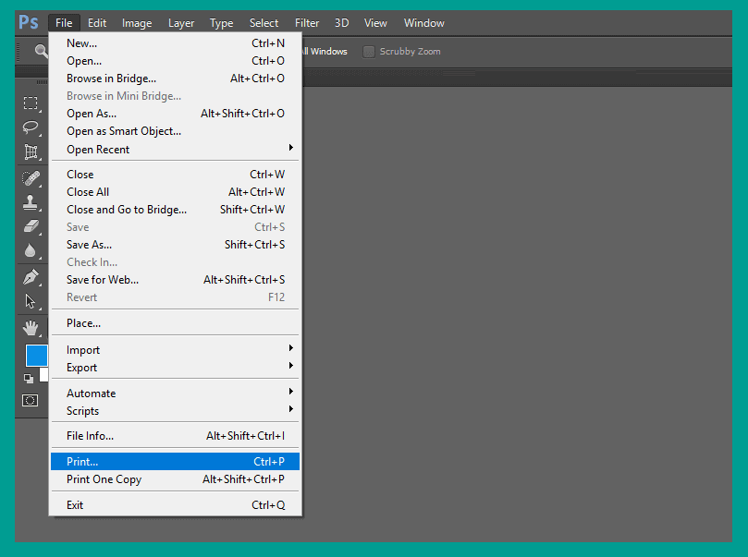Screen dimensions: 748x557
Task: Choose Browse in Bridge...
Action: (x=175, y=79)
